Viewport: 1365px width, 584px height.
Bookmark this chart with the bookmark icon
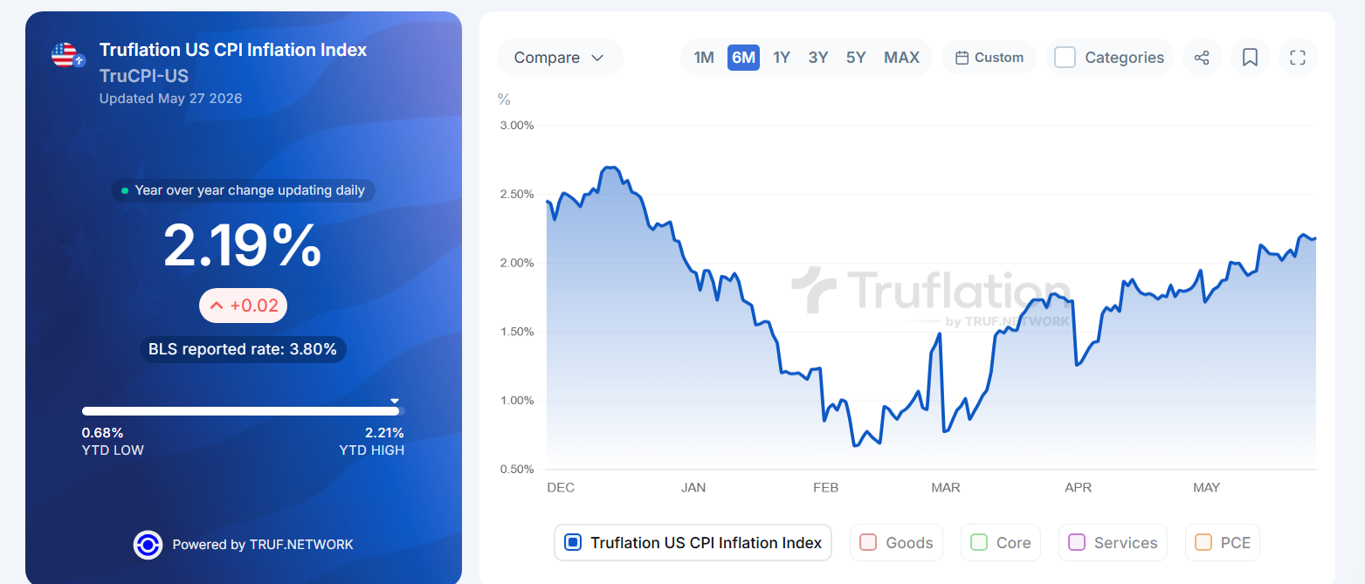tap(1250, 58)
